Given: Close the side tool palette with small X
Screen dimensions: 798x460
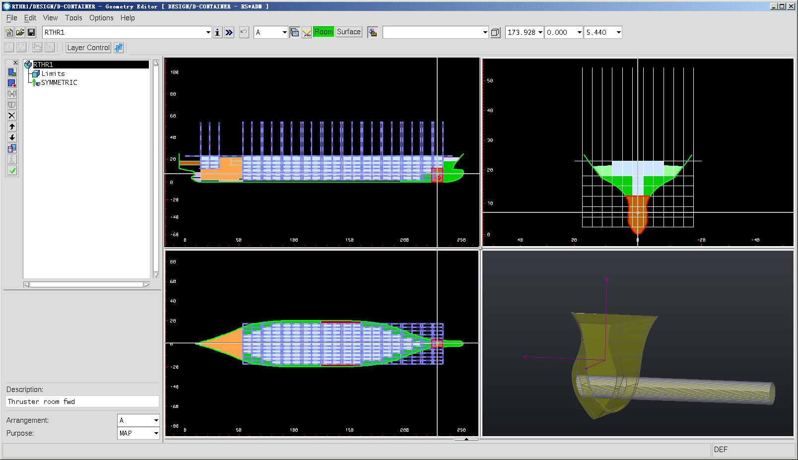Looking at the screenshot, I should pos(15,63).
